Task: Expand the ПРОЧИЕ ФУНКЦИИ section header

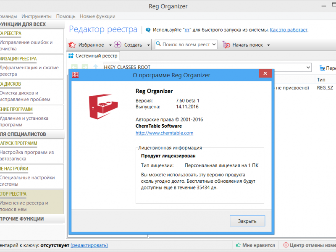Action: 32,219
